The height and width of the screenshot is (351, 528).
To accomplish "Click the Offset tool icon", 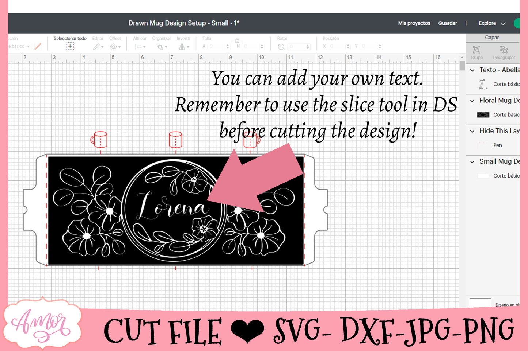I will [114, 47].
